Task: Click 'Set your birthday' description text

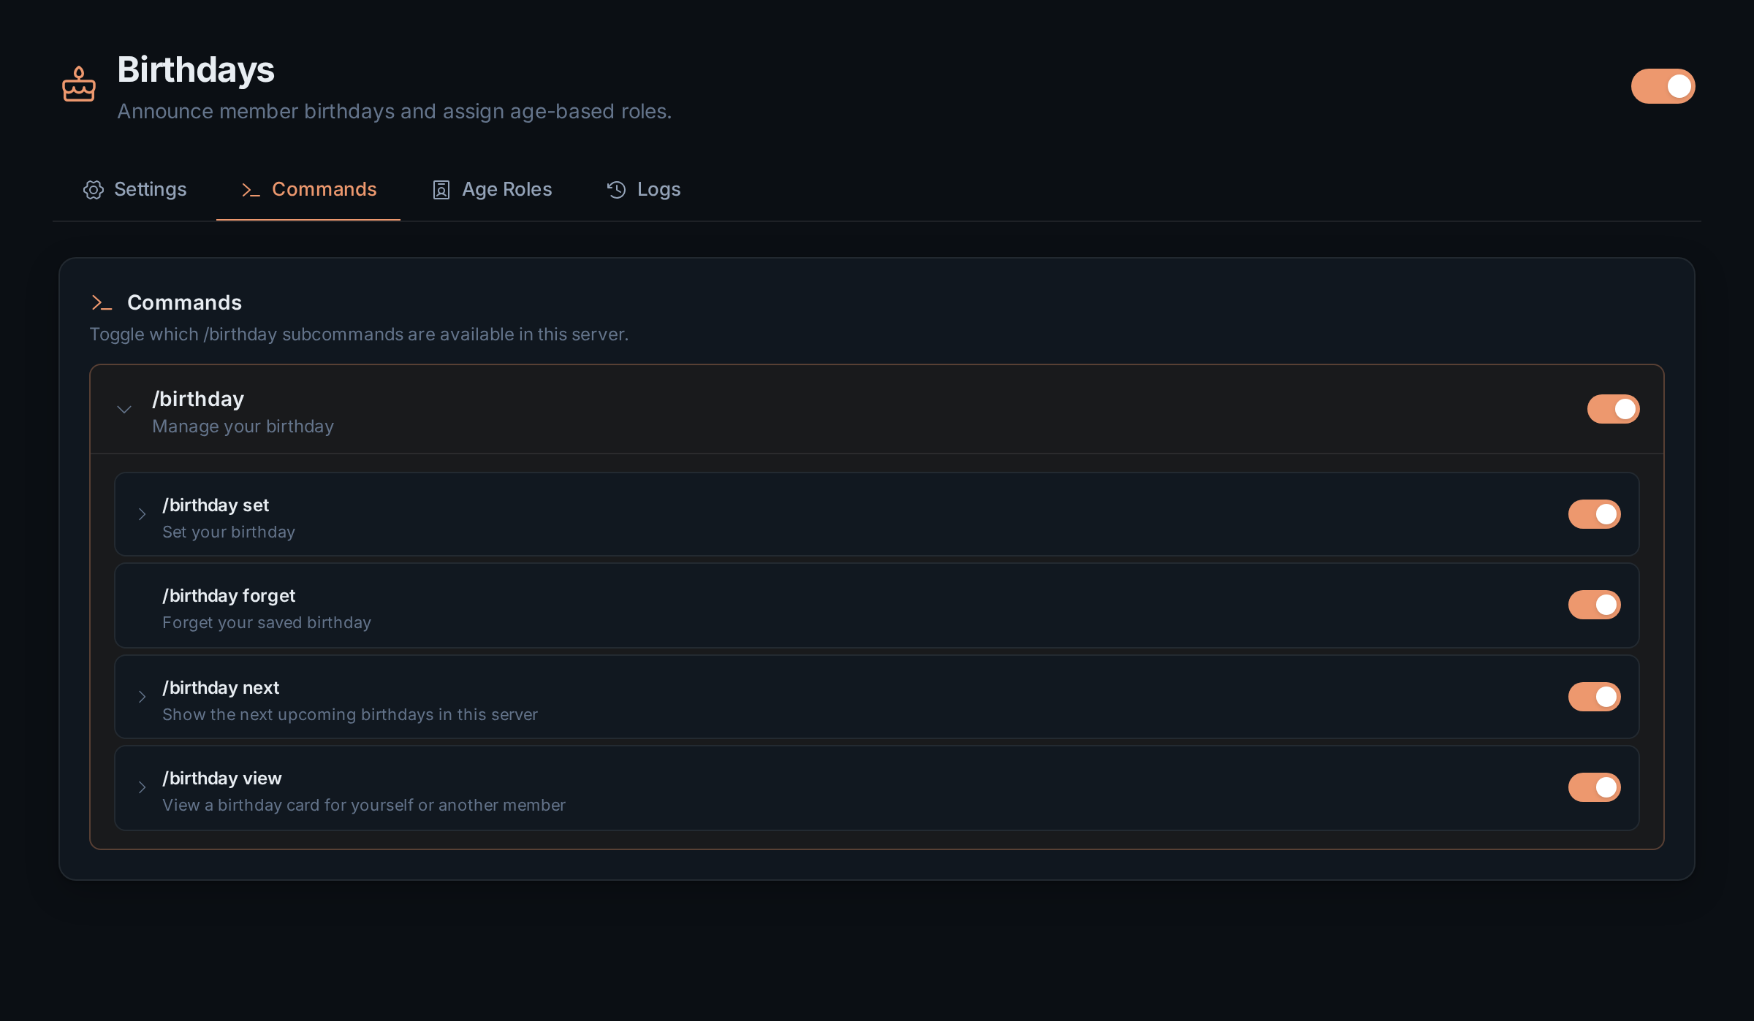Action: click(x=229, y=532)
